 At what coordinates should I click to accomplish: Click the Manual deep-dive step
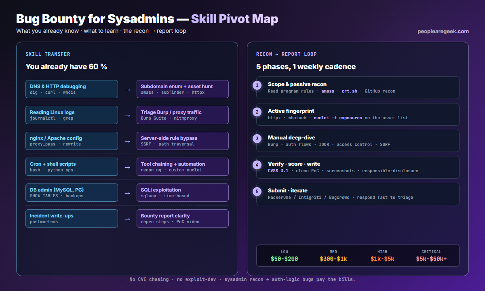(x=358, y=141)
